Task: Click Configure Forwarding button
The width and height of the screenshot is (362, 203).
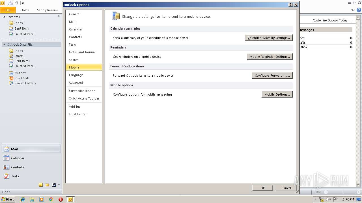Action: point(272,76)
